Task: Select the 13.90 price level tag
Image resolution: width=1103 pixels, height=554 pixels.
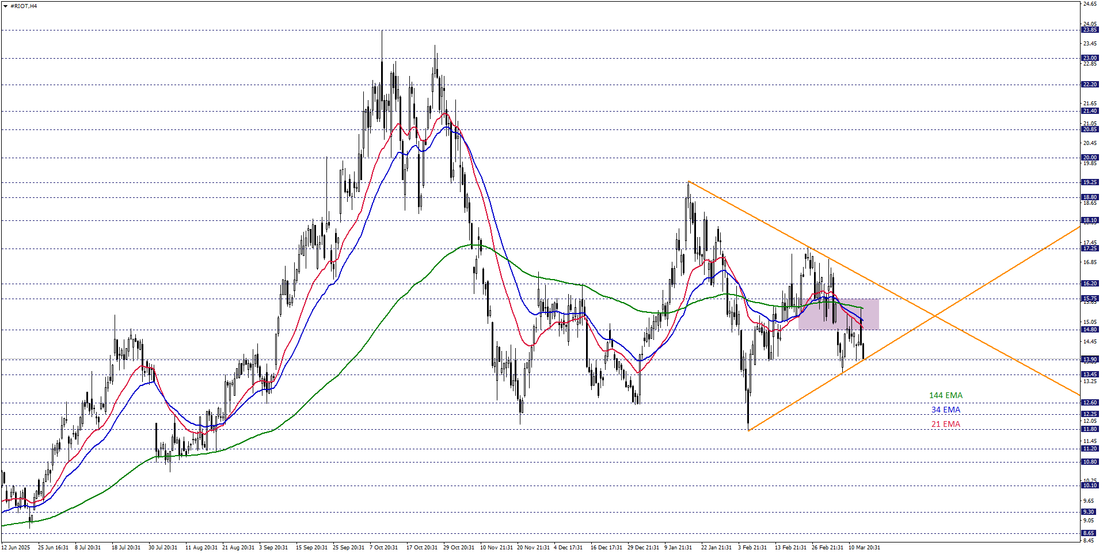Action: pos(1089,360)
